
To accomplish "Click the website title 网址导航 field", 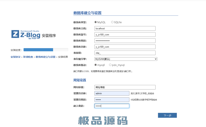I will coord(125,87).
